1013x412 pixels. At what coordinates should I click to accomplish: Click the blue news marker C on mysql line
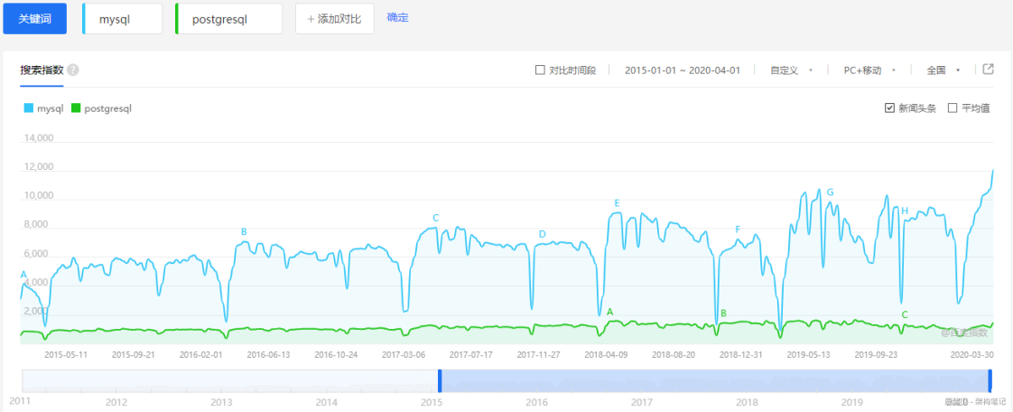[435, 218]
